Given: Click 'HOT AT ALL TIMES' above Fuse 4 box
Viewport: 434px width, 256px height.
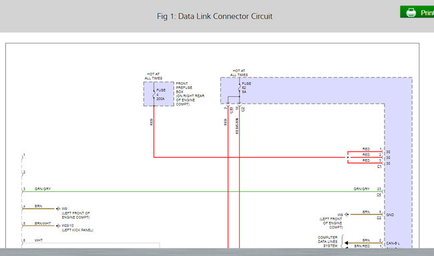Looking at the screenshot, I should tap(154, 76).
